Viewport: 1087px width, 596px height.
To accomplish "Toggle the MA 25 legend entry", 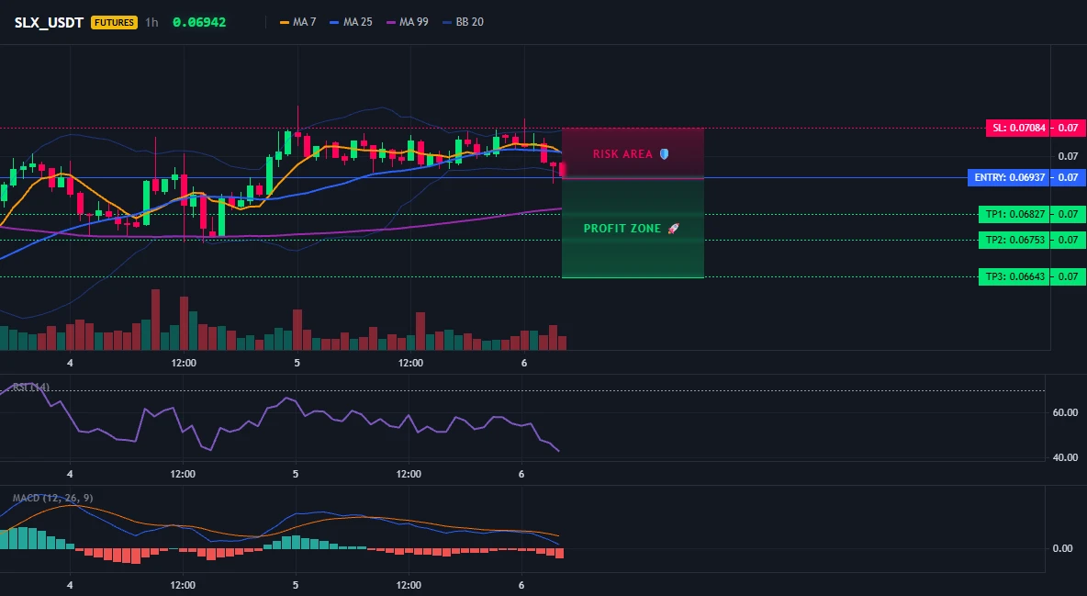I will [352, 22].
